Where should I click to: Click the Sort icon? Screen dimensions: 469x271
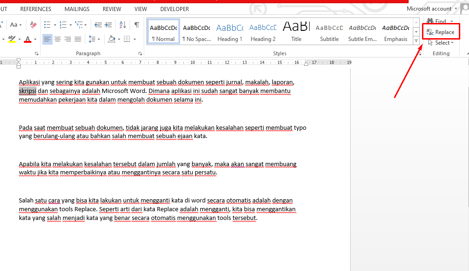pos(122,25)
